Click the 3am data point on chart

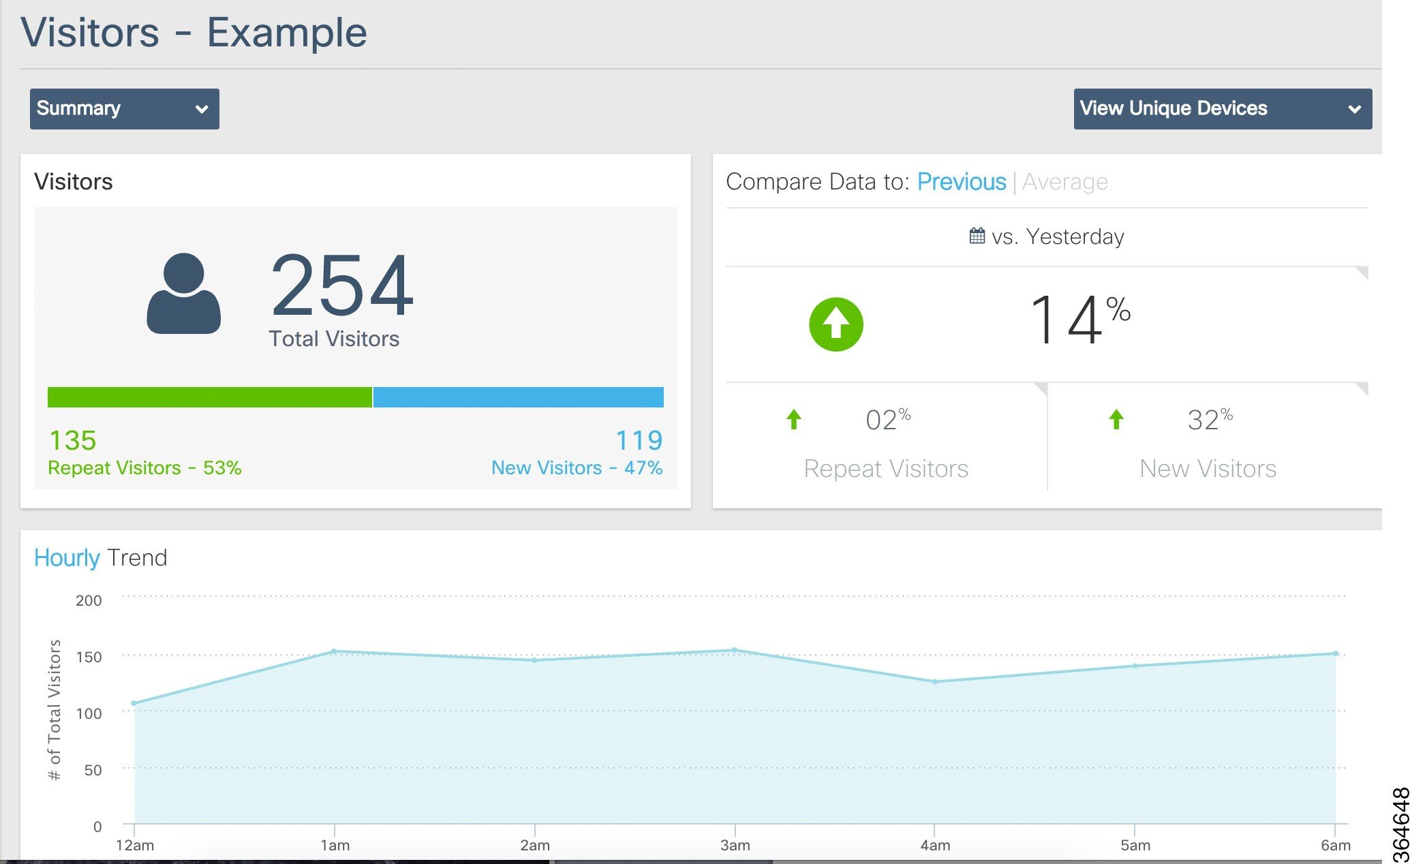tap(735, 649)
